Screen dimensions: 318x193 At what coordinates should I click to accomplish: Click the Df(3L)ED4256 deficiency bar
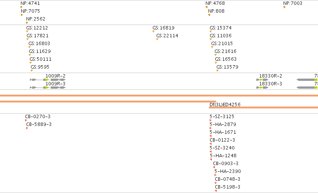[263, 107]
